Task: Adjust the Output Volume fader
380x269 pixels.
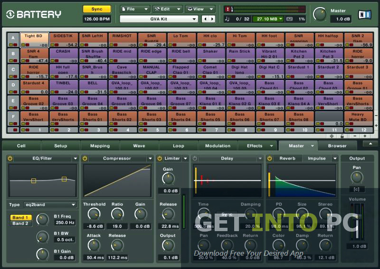Action: (x=357, y=217)
